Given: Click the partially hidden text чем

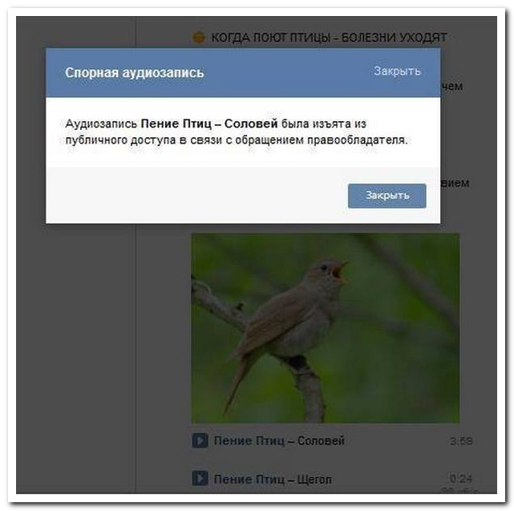Looking at the screenshot, I should click(451, 87).
